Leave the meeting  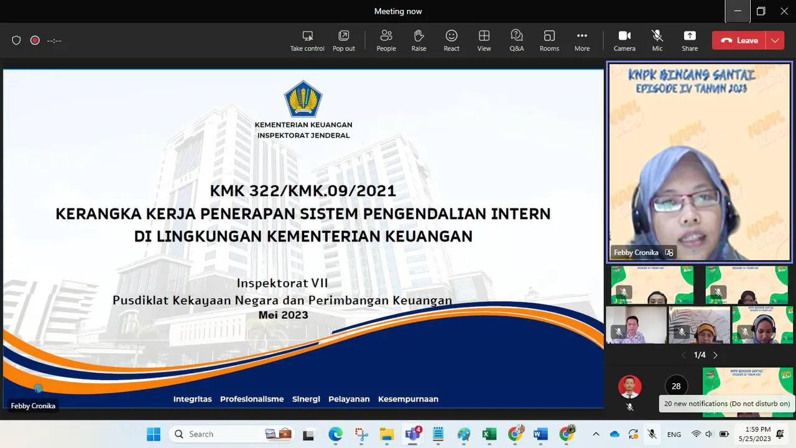tap(739, 40)
